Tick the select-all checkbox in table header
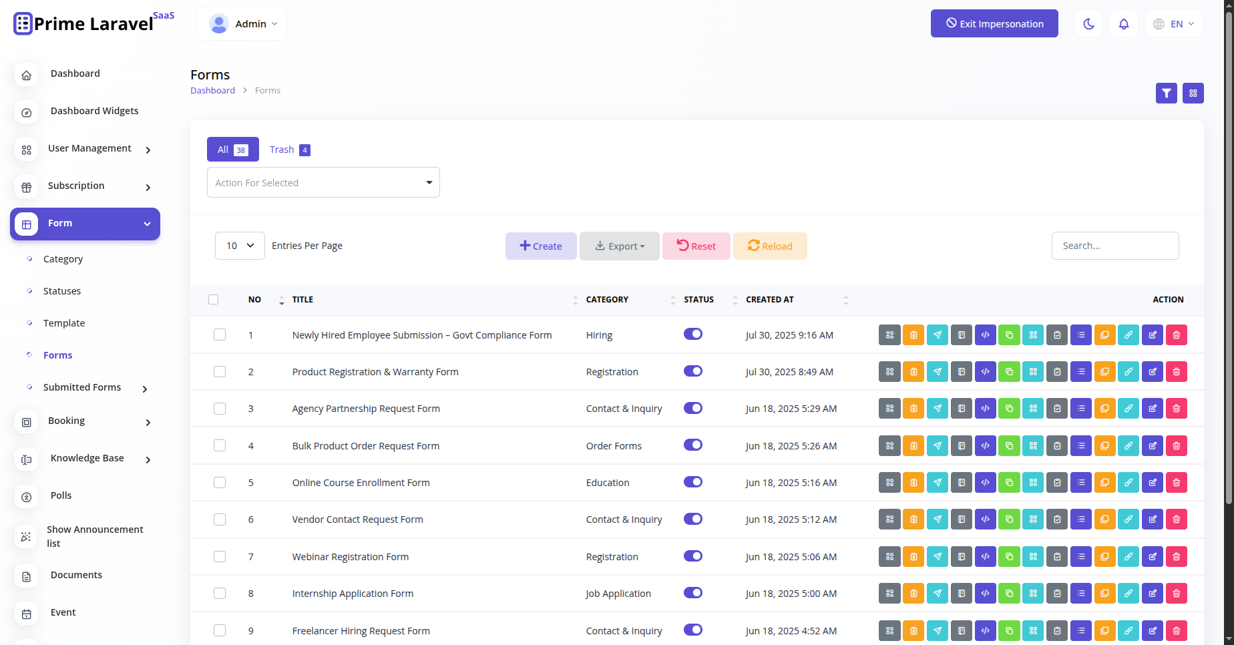 click(x=214, y=299)
